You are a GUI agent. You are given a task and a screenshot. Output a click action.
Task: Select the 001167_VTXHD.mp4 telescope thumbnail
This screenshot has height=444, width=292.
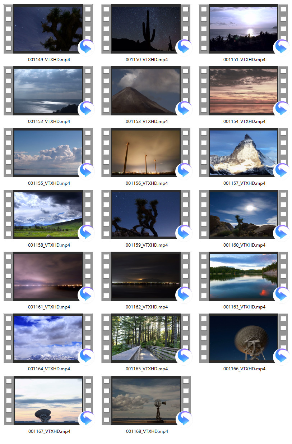click(x=48, y=400)
